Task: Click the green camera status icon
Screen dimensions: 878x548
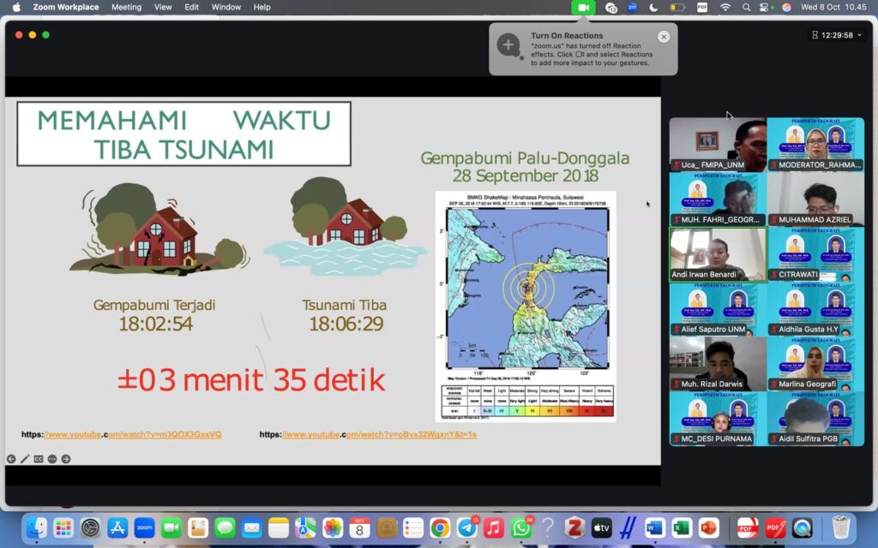Action: pyautogui.click(x=583, y=7)
